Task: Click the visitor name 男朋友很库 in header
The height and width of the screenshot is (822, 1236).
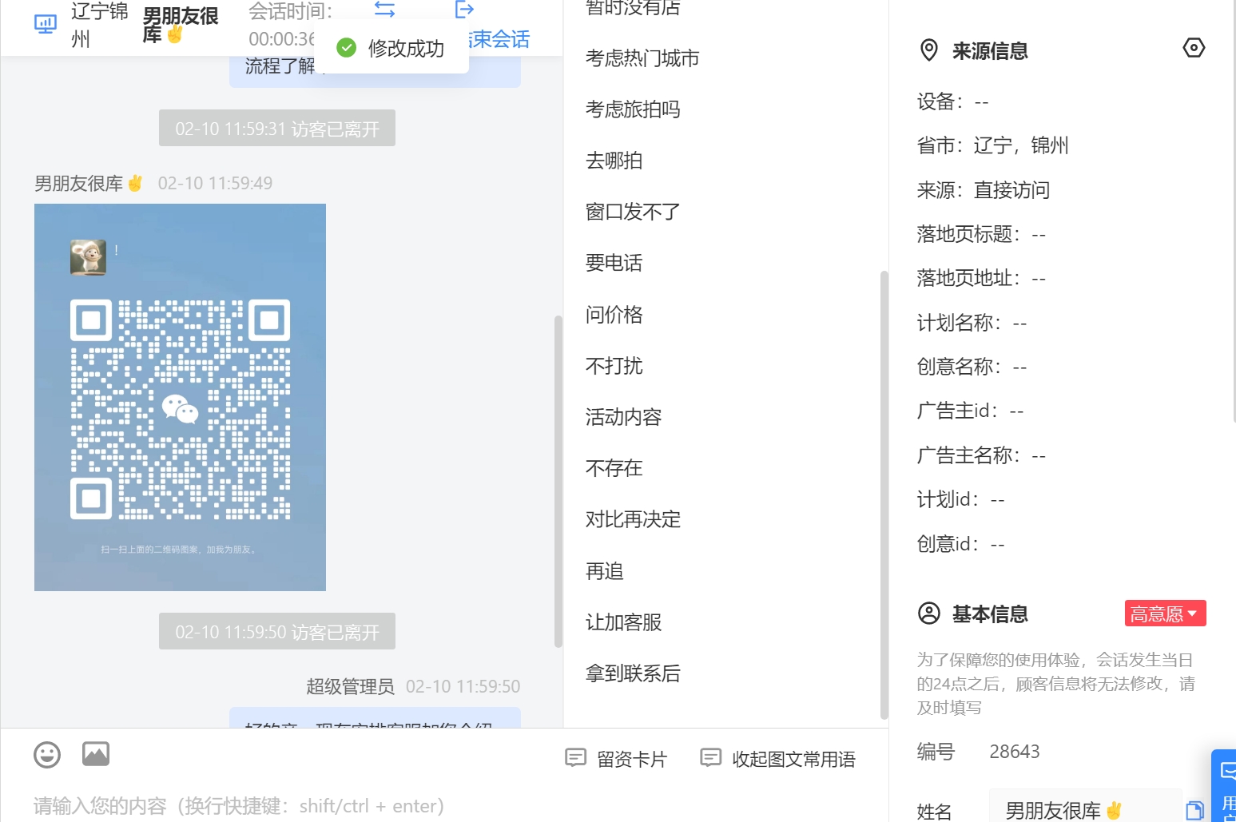Action: click(x=181, y=25)
